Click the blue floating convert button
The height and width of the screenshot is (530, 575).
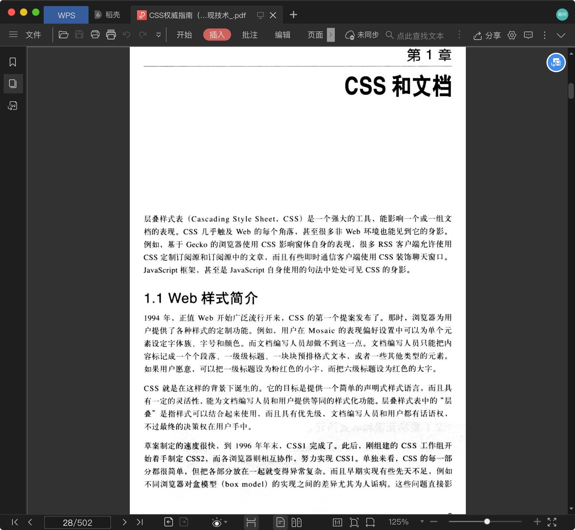pos(556,62)
